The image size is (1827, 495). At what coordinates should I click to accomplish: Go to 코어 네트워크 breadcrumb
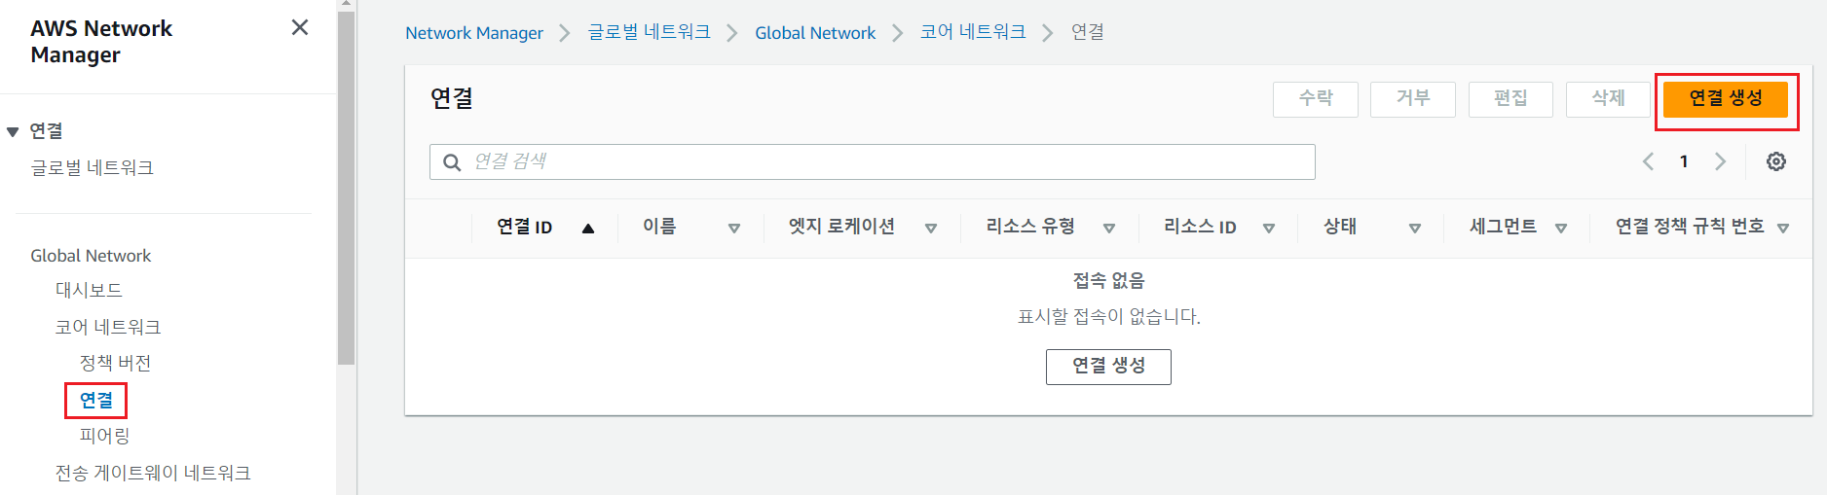973,32
